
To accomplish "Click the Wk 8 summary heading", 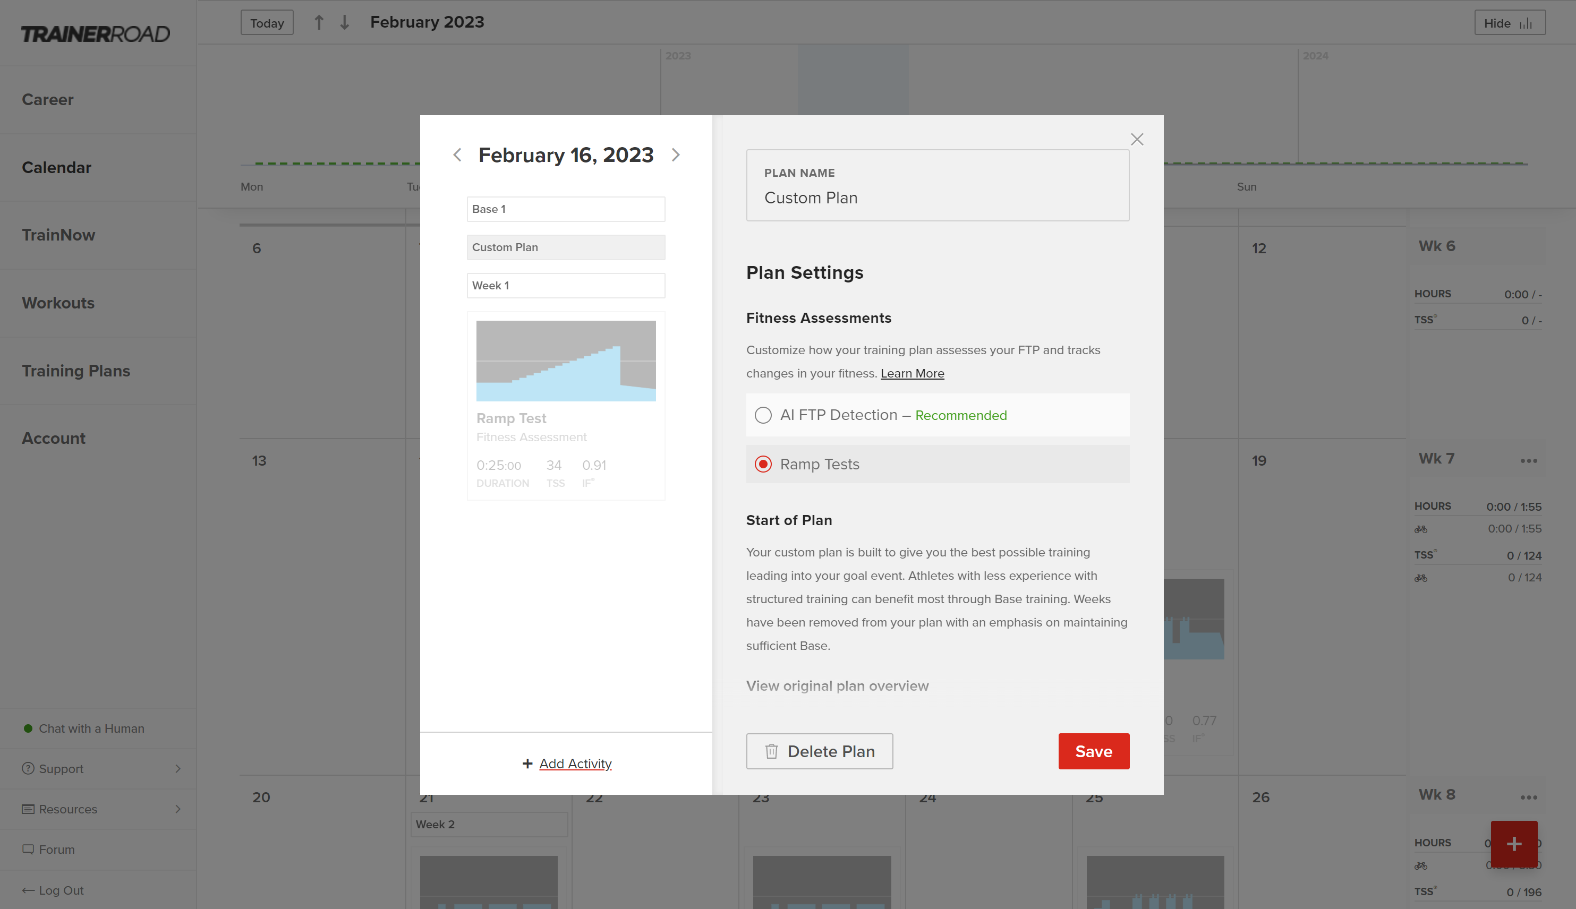I will 1436,794.
